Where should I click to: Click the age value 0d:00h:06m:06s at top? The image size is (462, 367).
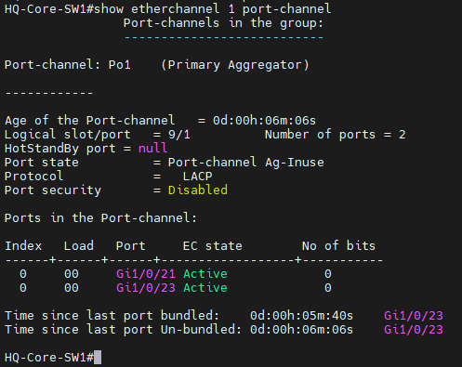pyautogui.click(x=264, y=121)
